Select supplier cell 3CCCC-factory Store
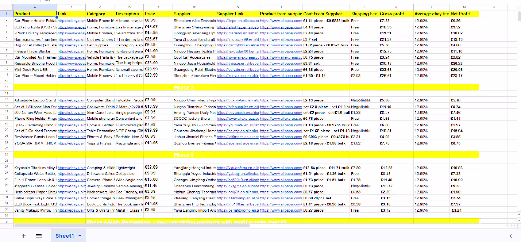This screenshot has width=521, height=242. (194, 119)
